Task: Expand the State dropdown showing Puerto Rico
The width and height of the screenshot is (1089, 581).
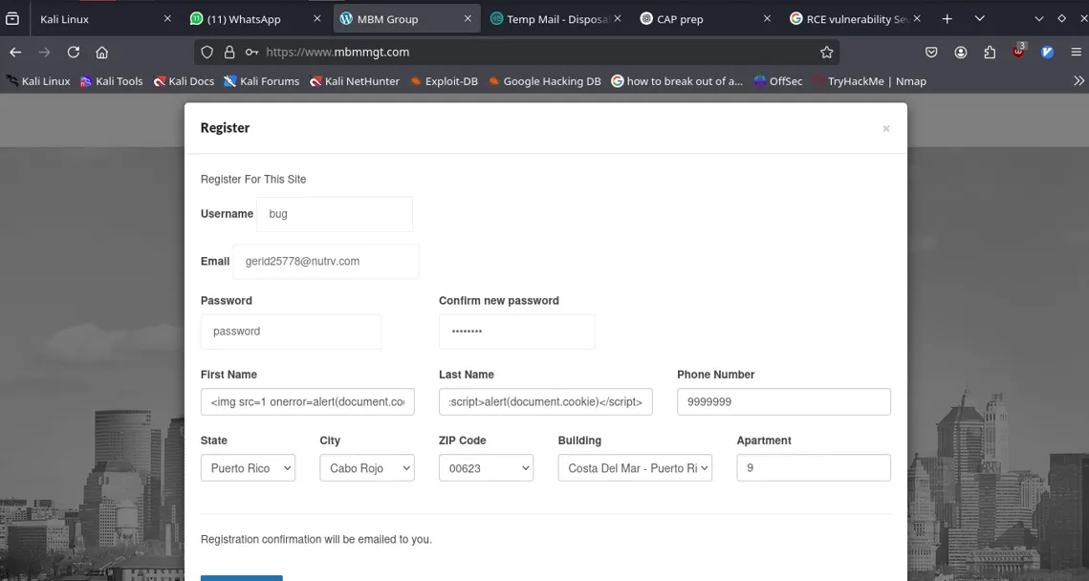Action: click(x=248, y=468)
